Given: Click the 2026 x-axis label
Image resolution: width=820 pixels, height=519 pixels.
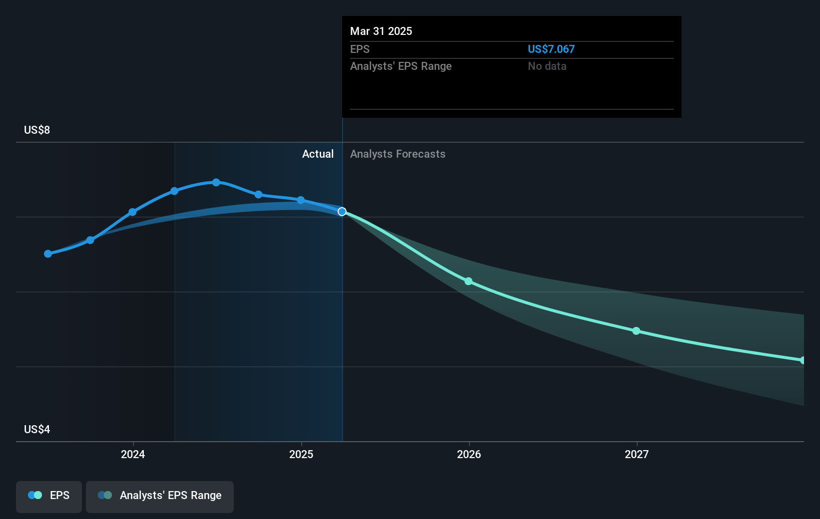Looking at the screenshot, I should 469,454.
